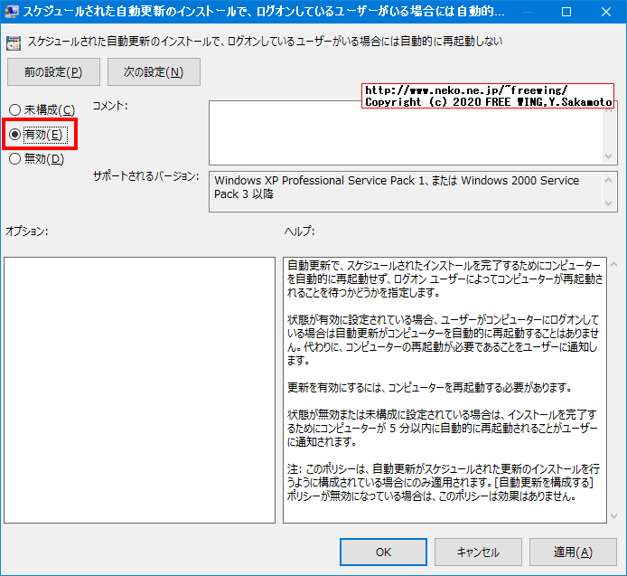Close the policy dialog window

point(606,12)
